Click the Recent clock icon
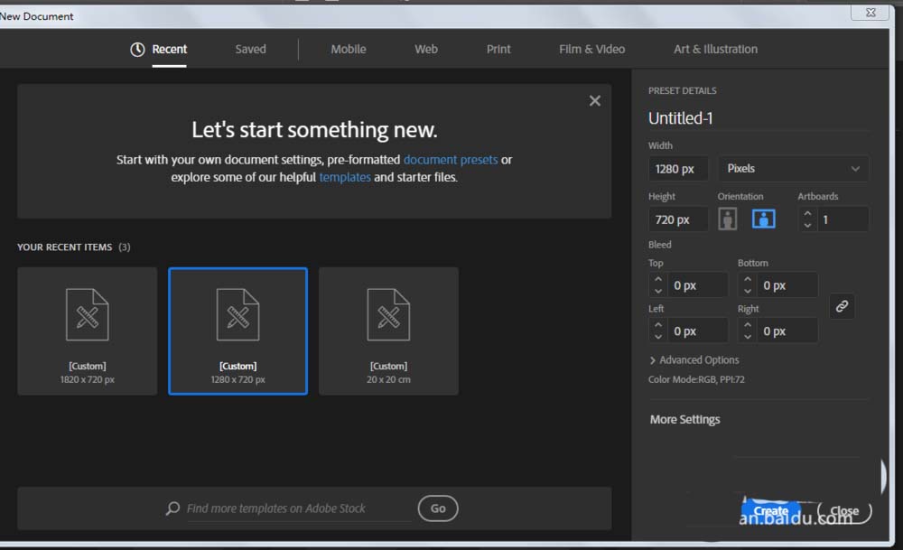Image resolution: width=903 pixels, height=550 pixels. pyautogui.click(x=137, y=50)
